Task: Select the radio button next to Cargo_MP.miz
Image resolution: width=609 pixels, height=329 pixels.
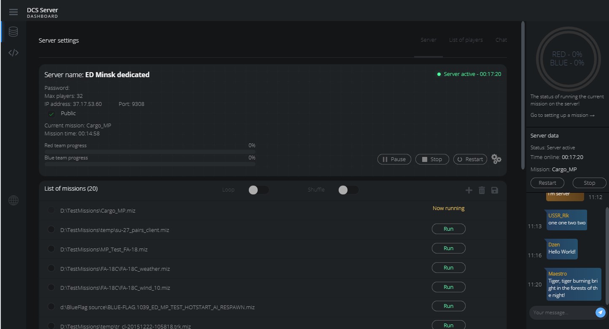Action: tap(51, 210)
